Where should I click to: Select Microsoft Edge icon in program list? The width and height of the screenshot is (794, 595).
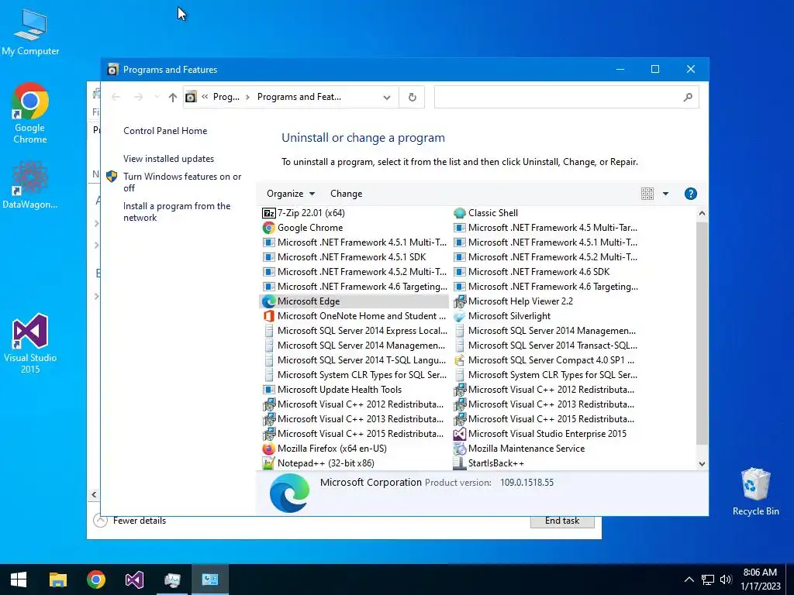coord(269,301)
